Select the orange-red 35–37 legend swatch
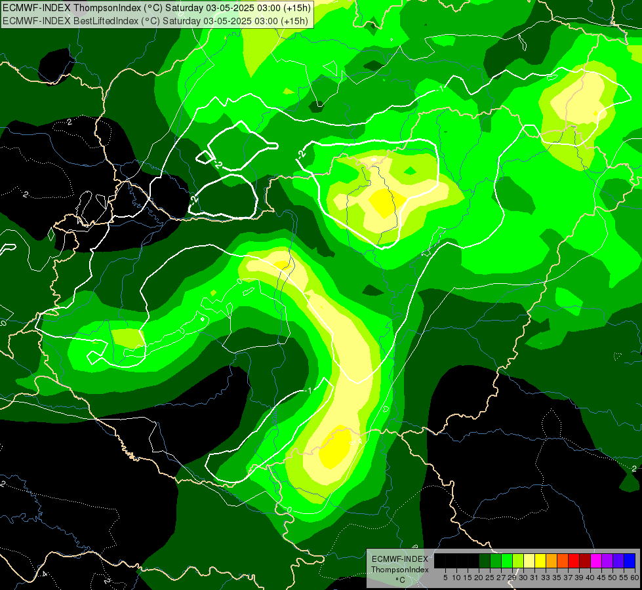 563,560
